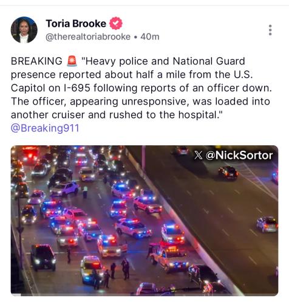
Task: Play the police highway video thumbnail
Action: tap(144, 220)
